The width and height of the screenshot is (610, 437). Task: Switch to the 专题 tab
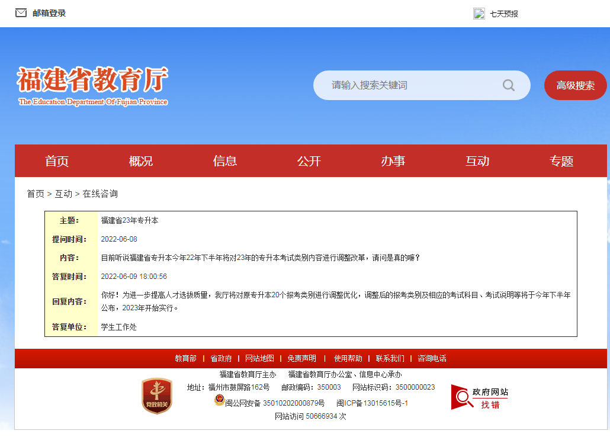pos(560,160)
